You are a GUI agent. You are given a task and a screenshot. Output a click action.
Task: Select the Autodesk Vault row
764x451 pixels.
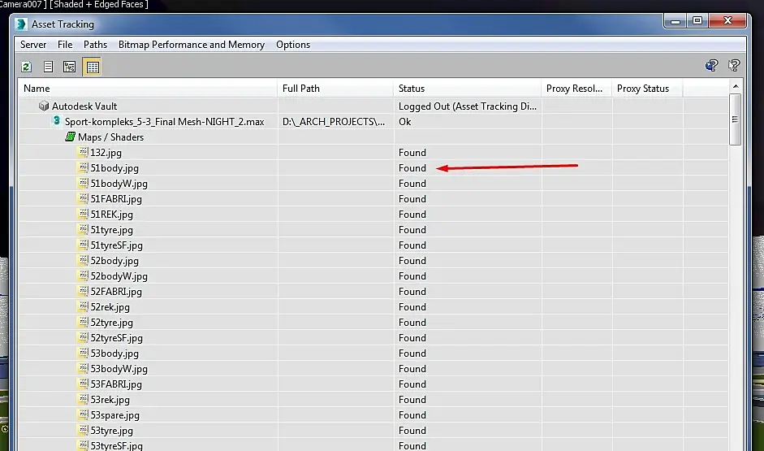373,106
